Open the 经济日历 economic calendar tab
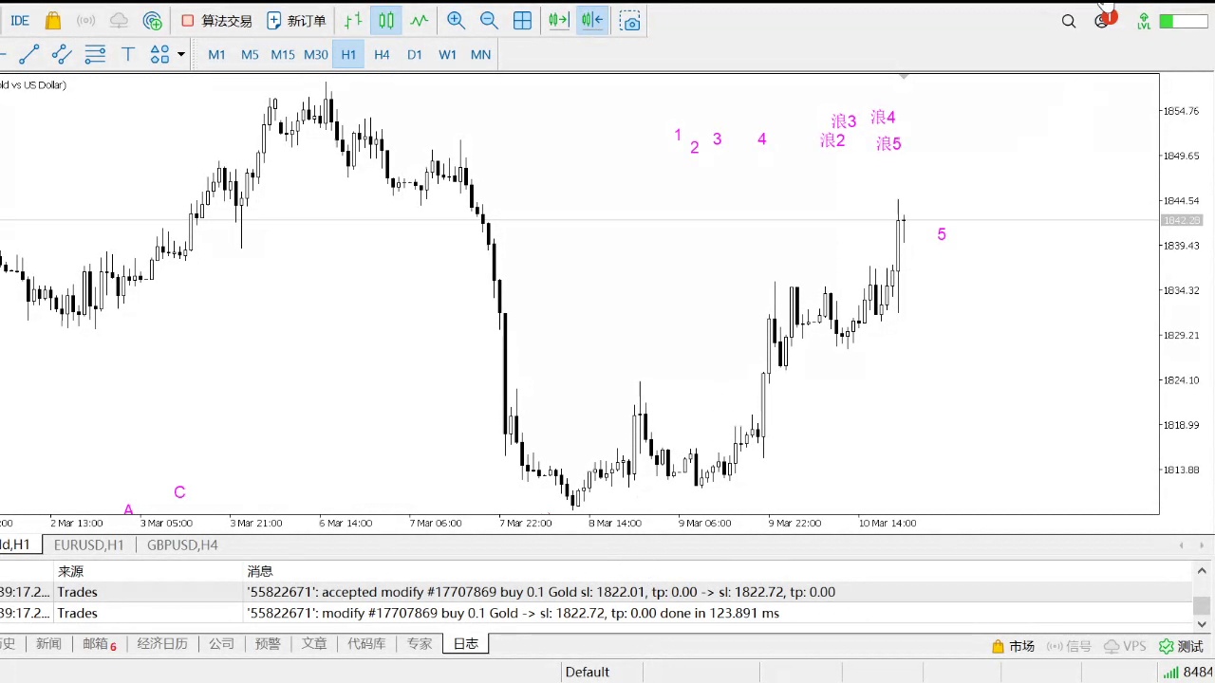The height and width of the screenshot is (683, 1215). [162, 644]
